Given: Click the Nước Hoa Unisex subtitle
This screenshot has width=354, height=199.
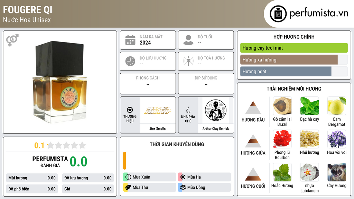Looking at the screenshot, I should 27,20.
